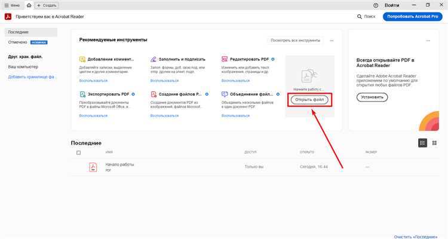Click Воспользоваться under Создание файлов PDF

pyautogui.click(x=165, y=115)
